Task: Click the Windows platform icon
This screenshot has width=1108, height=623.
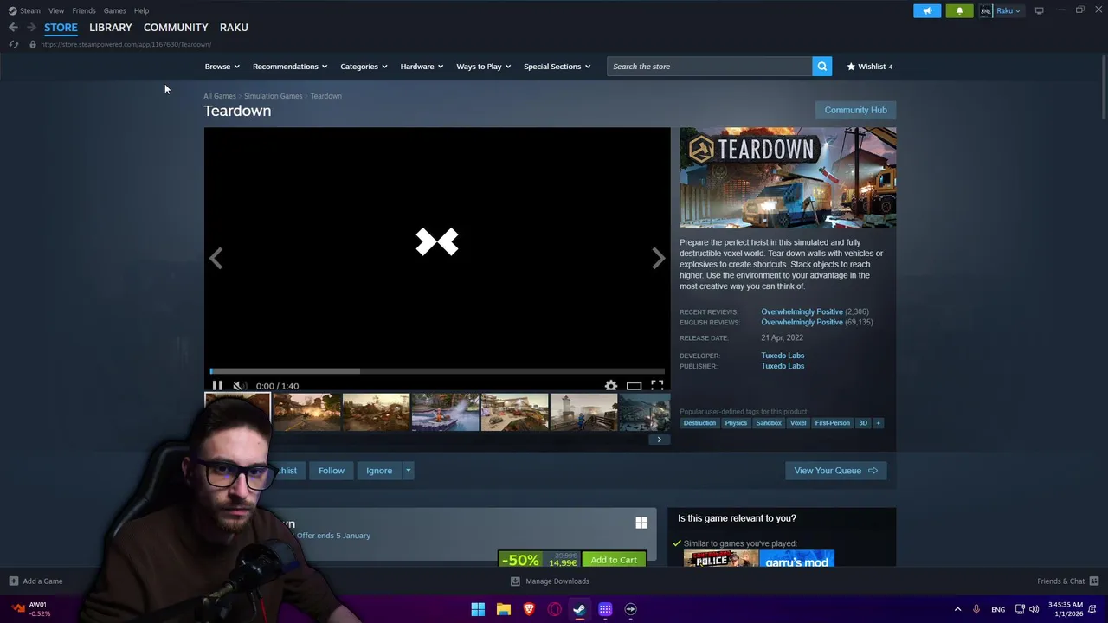Action: coord(641,523)
